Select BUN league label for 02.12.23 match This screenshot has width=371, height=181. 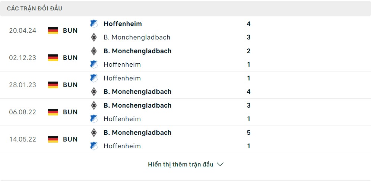70,58
